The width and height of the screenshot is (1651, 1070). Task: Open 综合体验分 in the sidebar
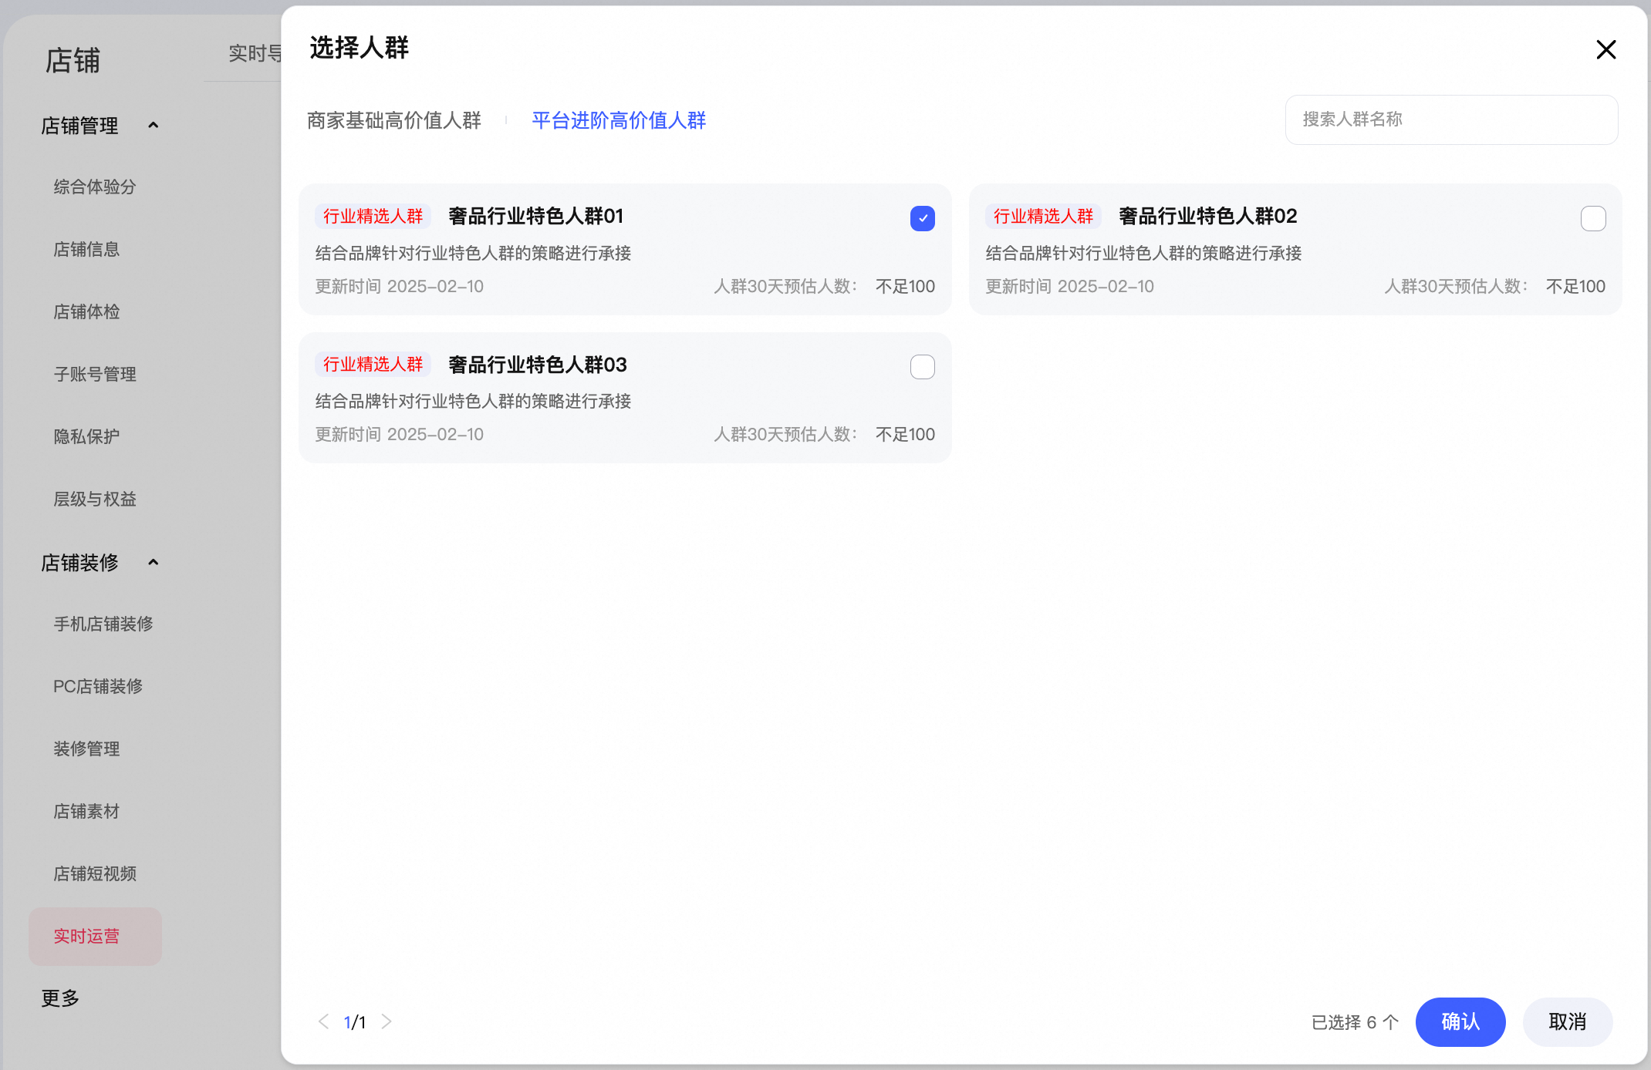[93, 186]
